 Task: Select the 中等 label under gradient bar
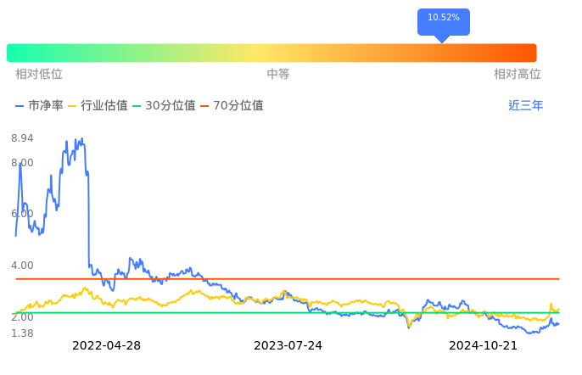click(278, 75)
